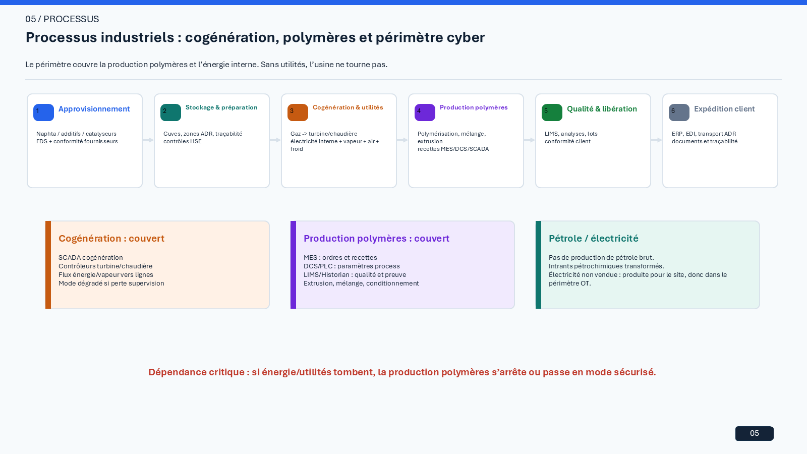Click text Pas de production de pétrole brut
The height and width of the screenshot is (454, 807).
[601, 257]
